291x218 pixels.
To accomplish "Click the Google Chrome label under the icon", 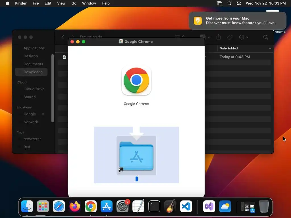I will 136,104.
